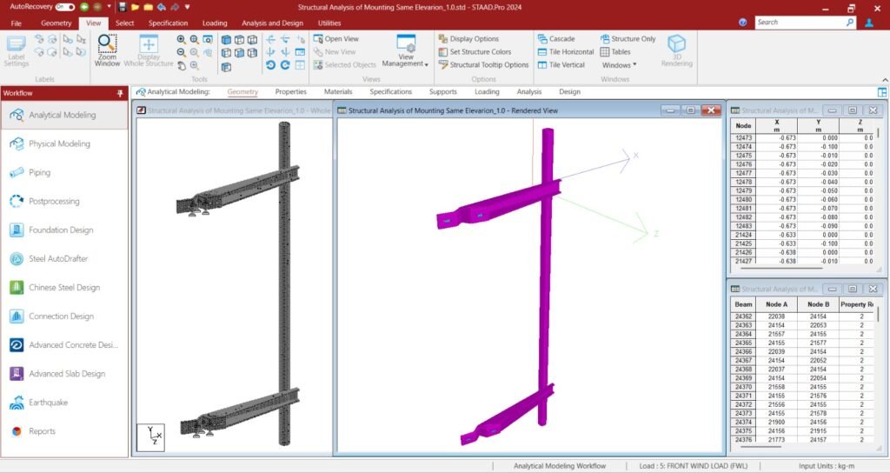Unpin the Workflow panel

[120, 92]
